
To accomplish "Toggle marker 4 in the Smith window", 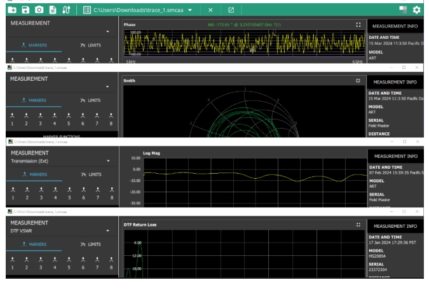I will point(55,119).
